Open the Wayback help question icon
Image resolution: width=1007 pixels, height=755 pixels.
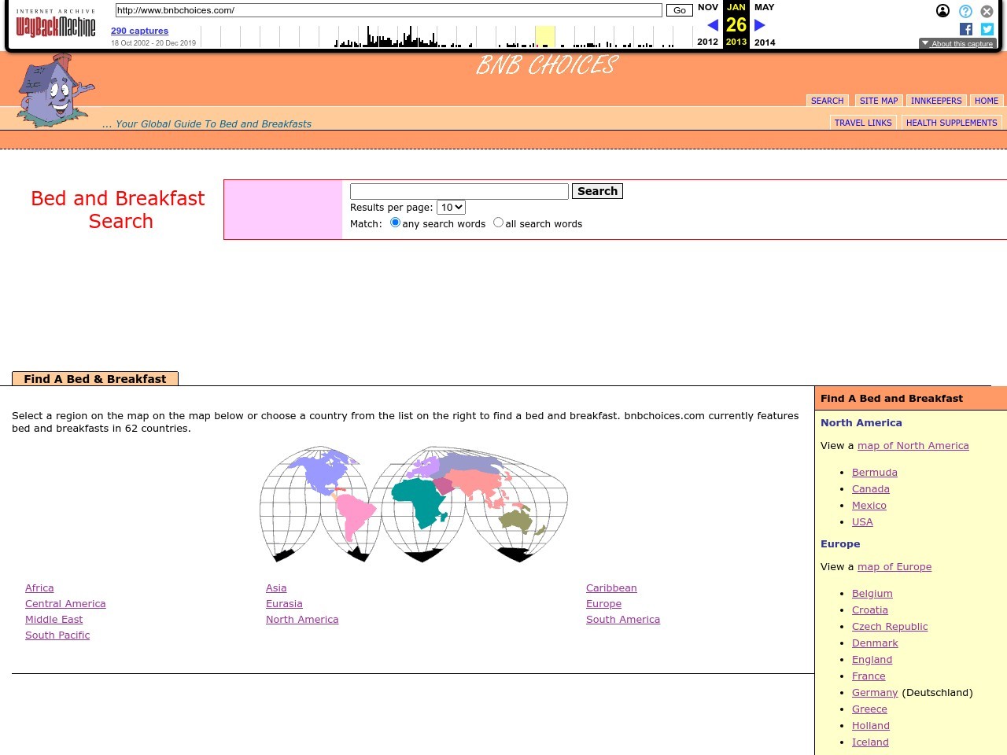click(x=965, y=11)
